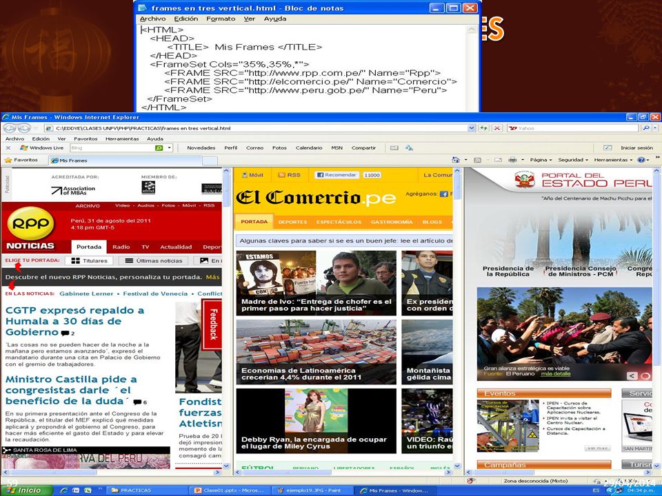662x496 pixels.
Task: Click the Calendario link in Windows Live toolbar
Action: click(309, 148)
